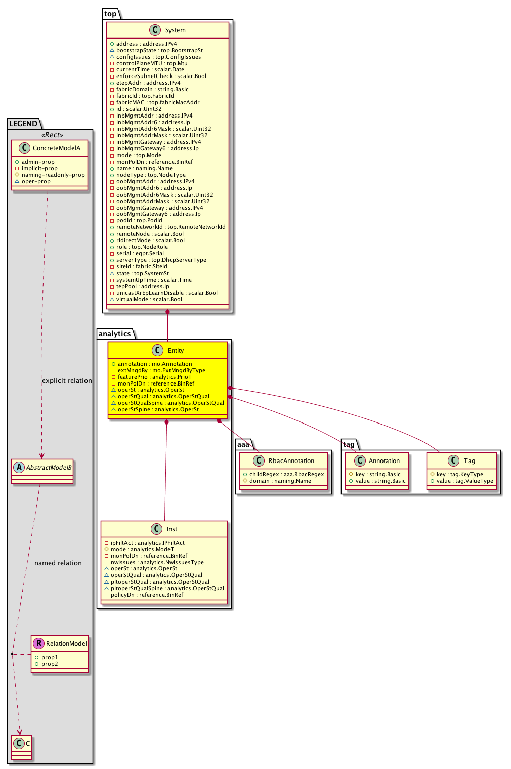Select the AbstractModelB abstract class icon
This screenshot has height=769, width=511.
pos(19,468)
